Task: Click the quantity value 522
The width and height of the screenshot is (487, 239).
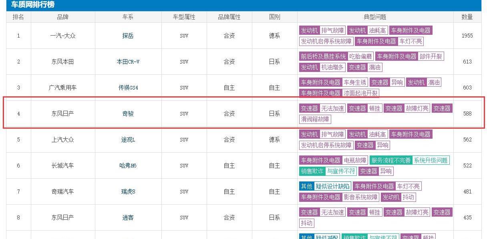Action: click(467, 165)
